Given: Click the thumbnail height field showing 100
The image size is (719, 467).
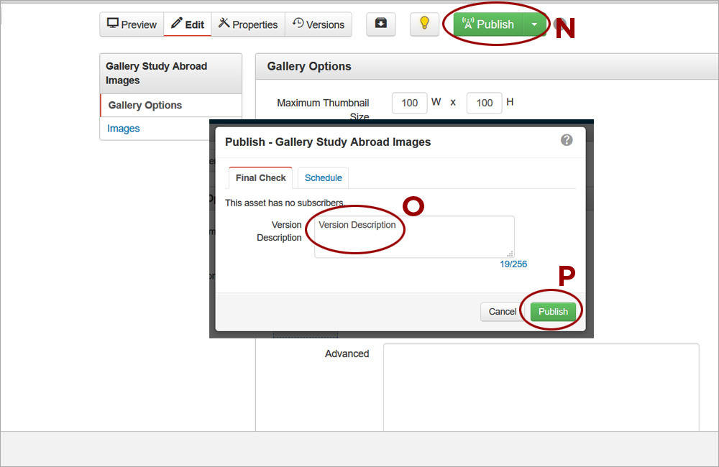Looking at the screenshot, I should click(x=484, y=103).
